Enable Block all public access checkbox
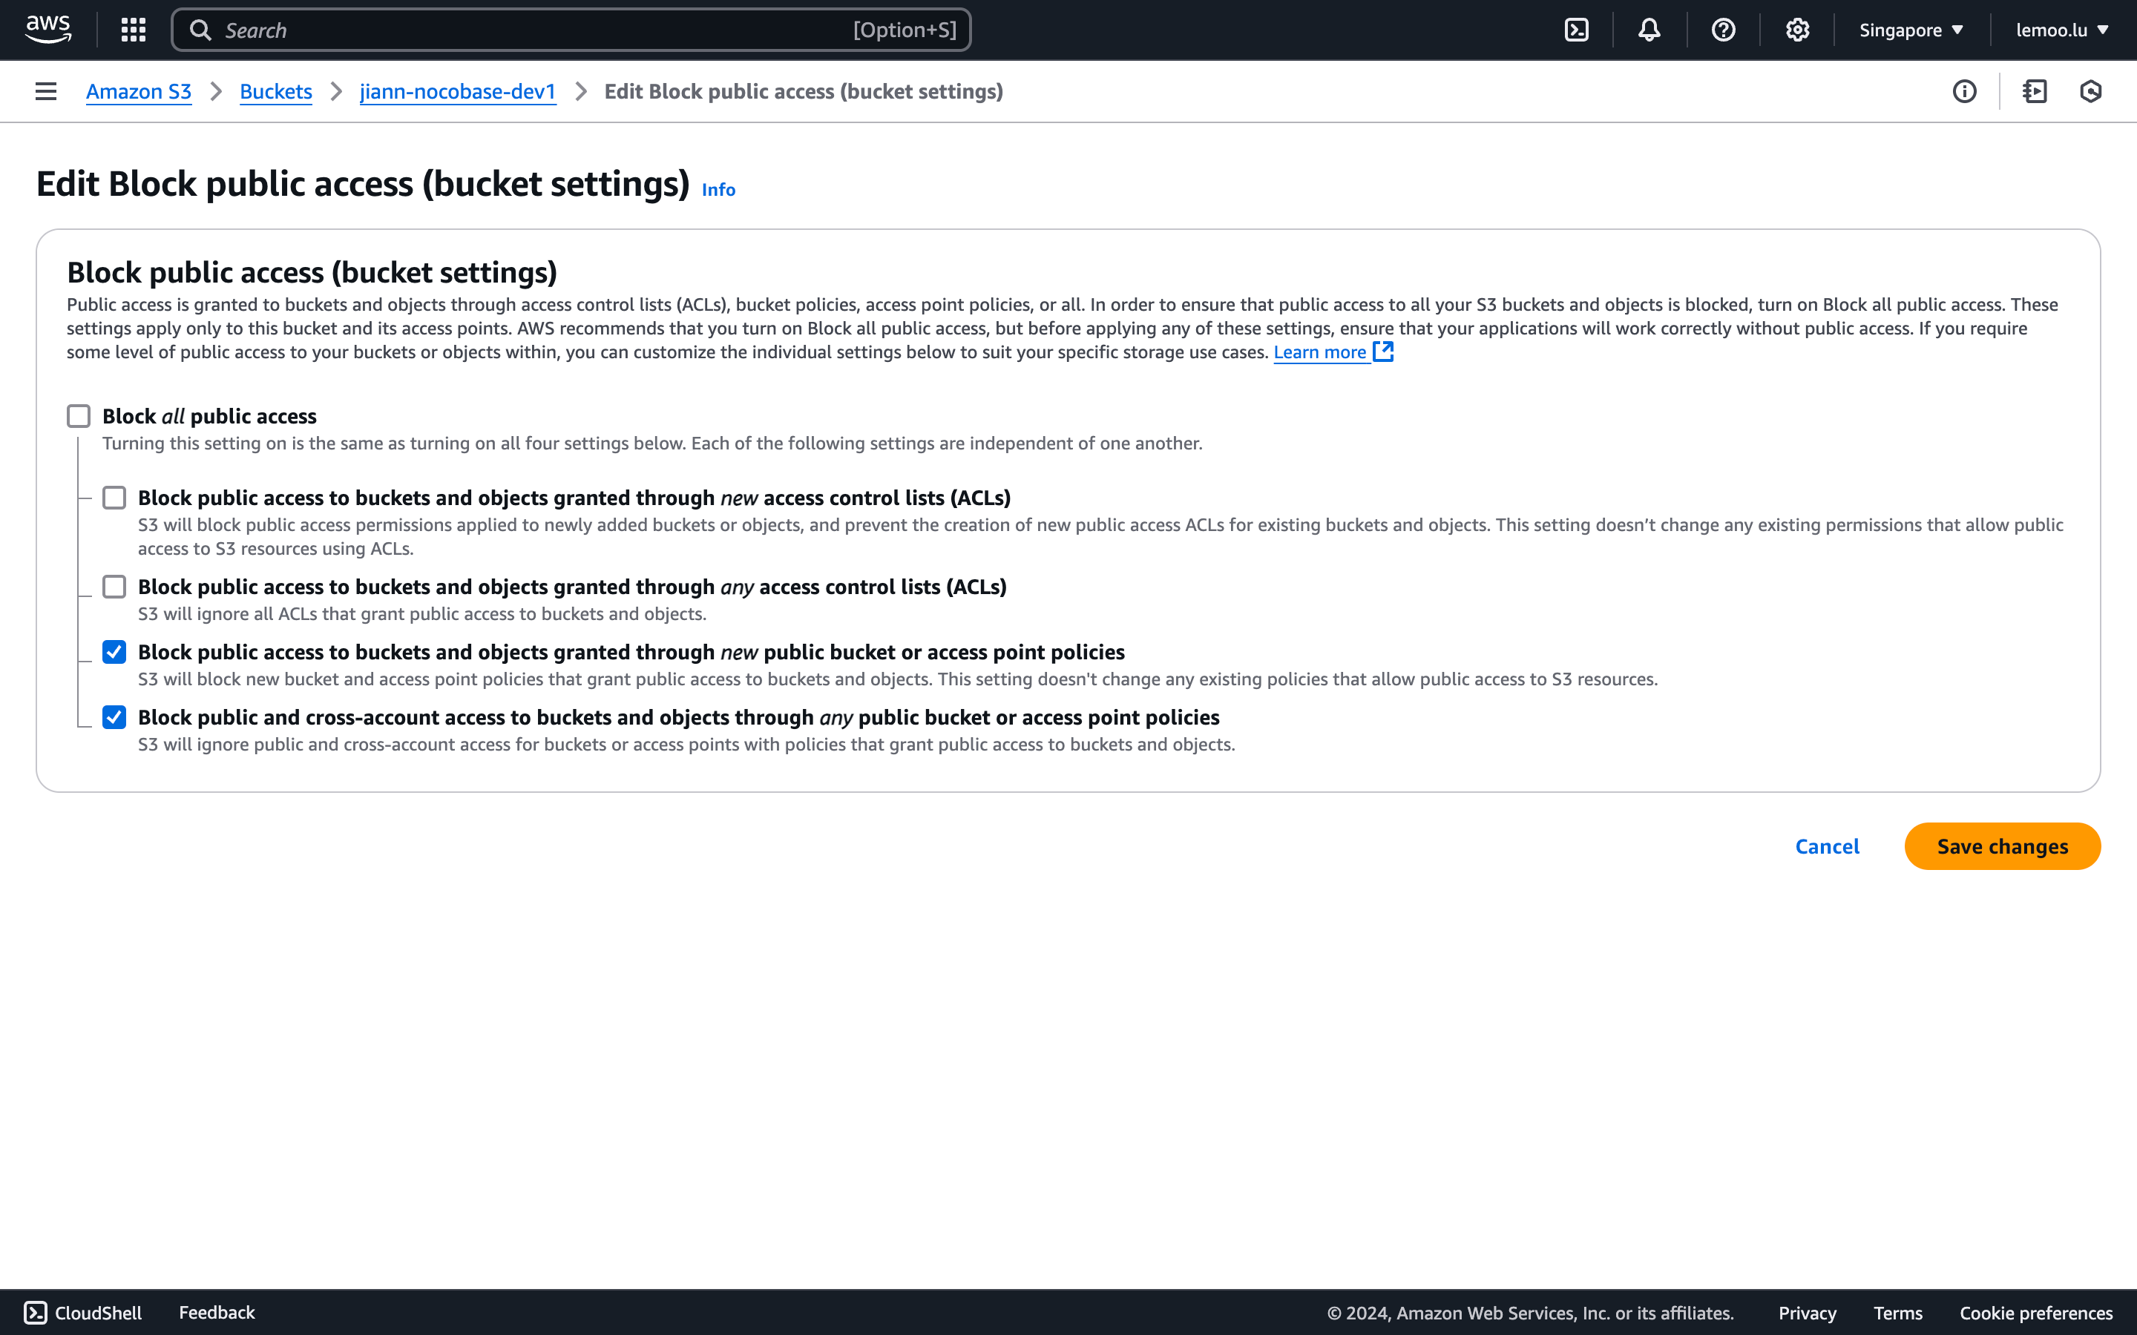The height and width of the screenshot is (1335, 2137). coord(79,416)
